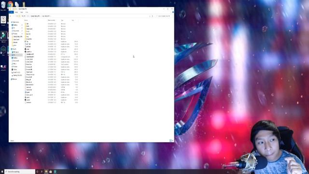Select Network in navigation pane
The height and width of the screenshot is (174, 309).
pos(14,79)
